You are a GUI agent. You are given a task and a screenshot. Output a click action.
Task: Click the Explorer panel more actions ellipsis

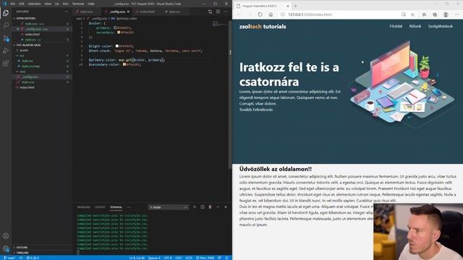pos(66,12)
